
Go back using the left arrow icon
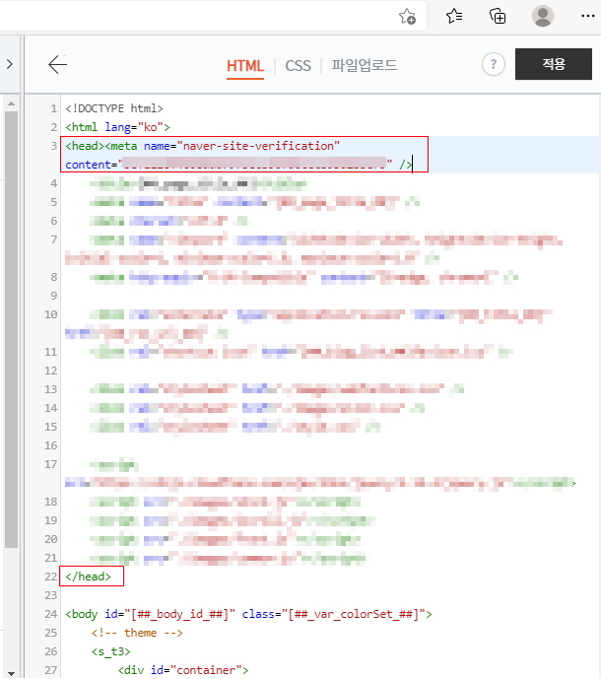point(57,64)
